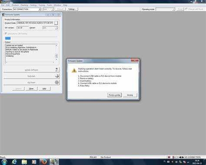Open the Flashing menu
206x165 pixels.
point(24,5)
